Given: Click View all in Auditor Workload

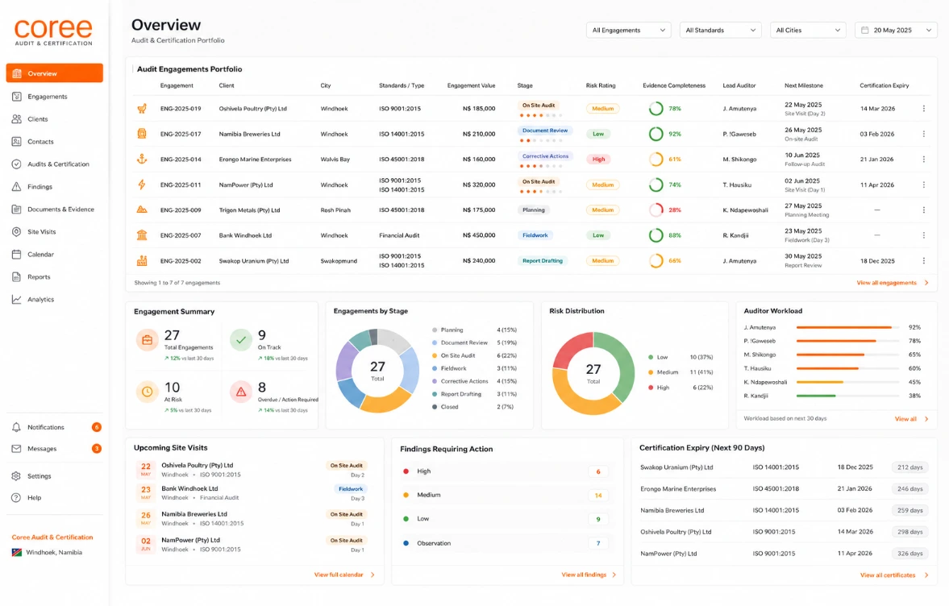Looking at the screenshot, I should 911,418.
